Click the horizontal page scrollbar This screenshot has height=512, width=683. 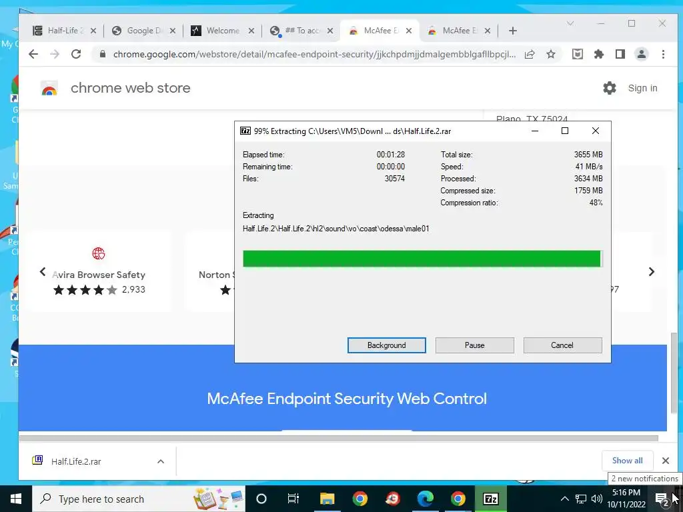338,439
